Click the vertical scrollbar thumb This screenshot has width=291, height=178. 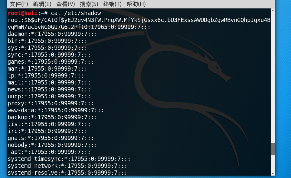[273, 149]
